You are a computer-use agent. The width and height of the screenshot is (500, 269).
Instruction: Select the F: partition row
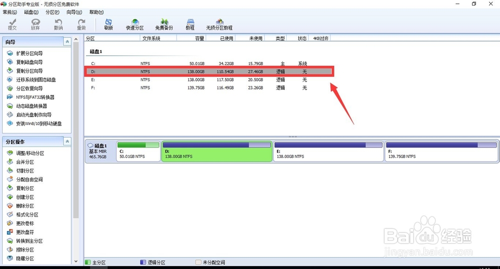(209, 87)
